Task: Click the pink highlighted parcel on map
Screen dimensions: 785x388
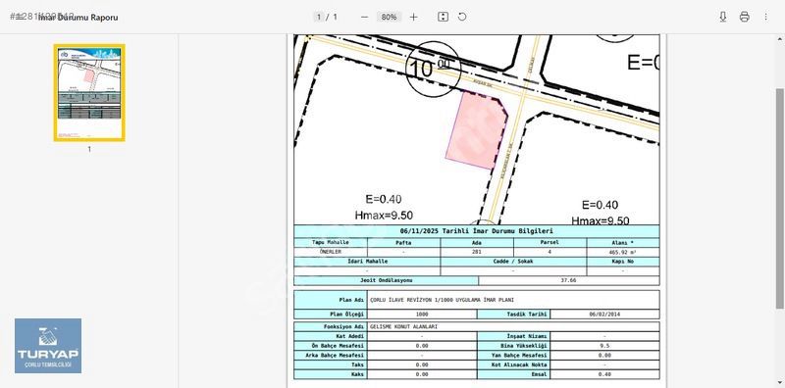Action: [x=476, y=130]
